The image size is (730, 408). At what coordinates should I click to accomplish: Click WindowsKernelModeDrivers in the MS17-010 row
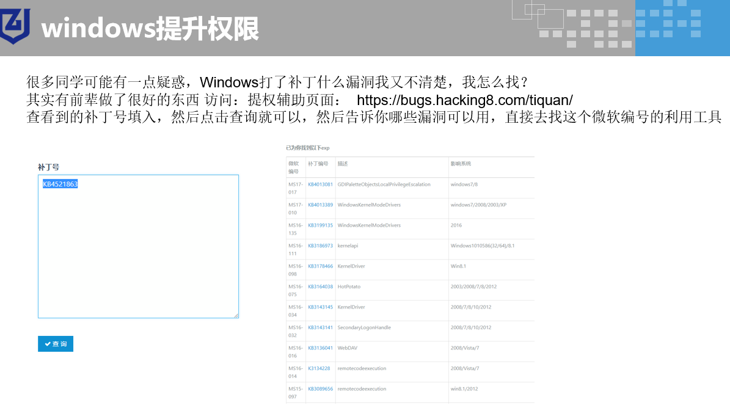tap(369, 205)
